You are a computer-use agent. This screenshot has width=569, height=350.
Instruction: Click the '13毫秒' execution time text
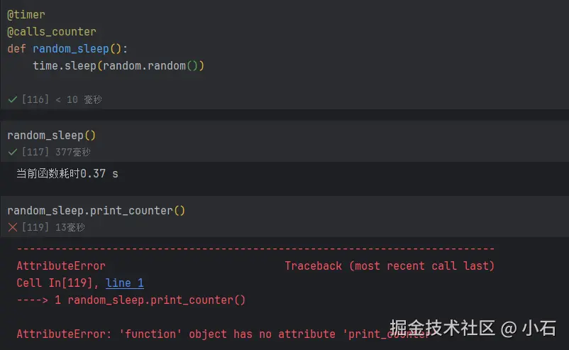(70, 227)
